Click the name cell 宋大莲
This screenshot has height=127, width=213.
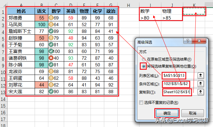click(x=21, y=92)
